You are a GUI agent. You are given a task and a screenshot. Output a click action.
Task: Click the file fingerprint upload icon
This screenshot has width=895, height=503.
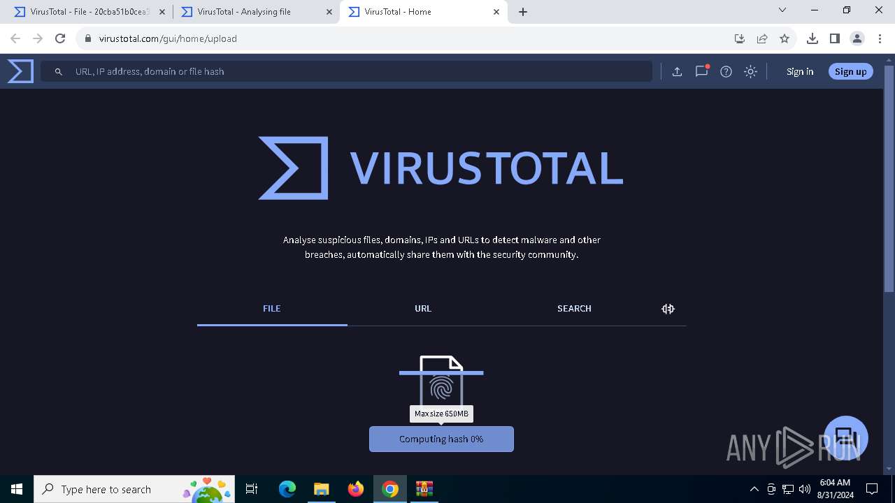pos(441,381)
